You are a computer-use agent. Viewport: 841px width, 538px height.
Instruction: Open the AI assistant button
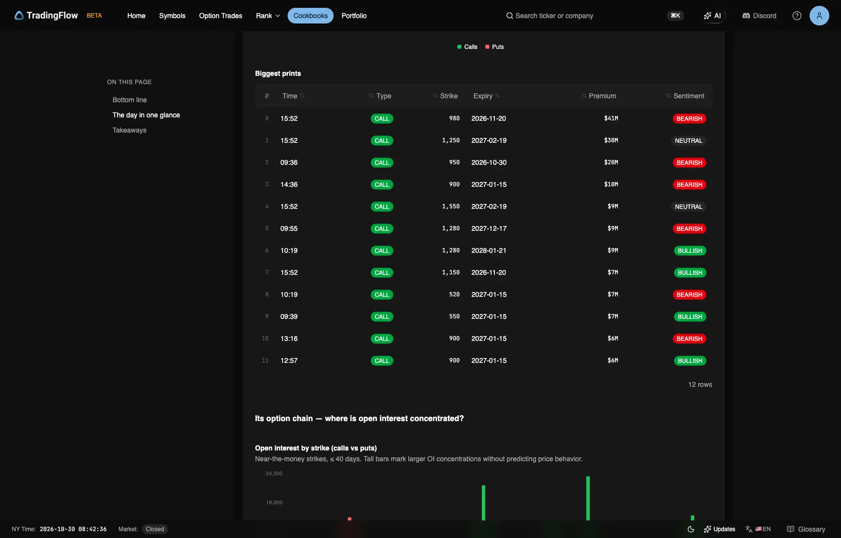(712, 16)
